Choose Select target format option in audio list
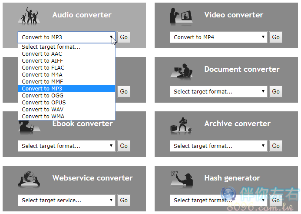This screenshot has height=214, width=301. [66, 47]
